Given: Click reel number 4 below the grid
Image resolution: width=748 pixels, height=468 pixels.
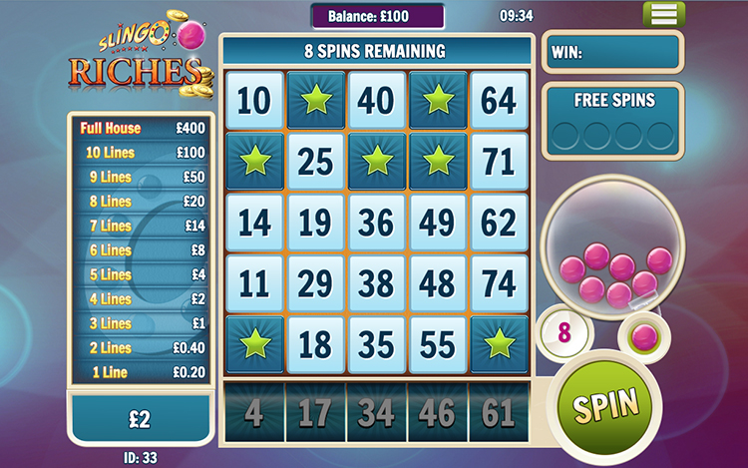Looking at the screenshot, I should (254, 412).
